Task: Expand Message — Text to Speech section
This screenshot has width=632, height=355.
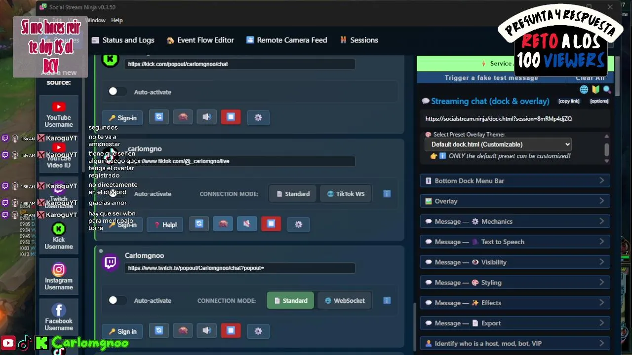Action: tap(515, 242)
